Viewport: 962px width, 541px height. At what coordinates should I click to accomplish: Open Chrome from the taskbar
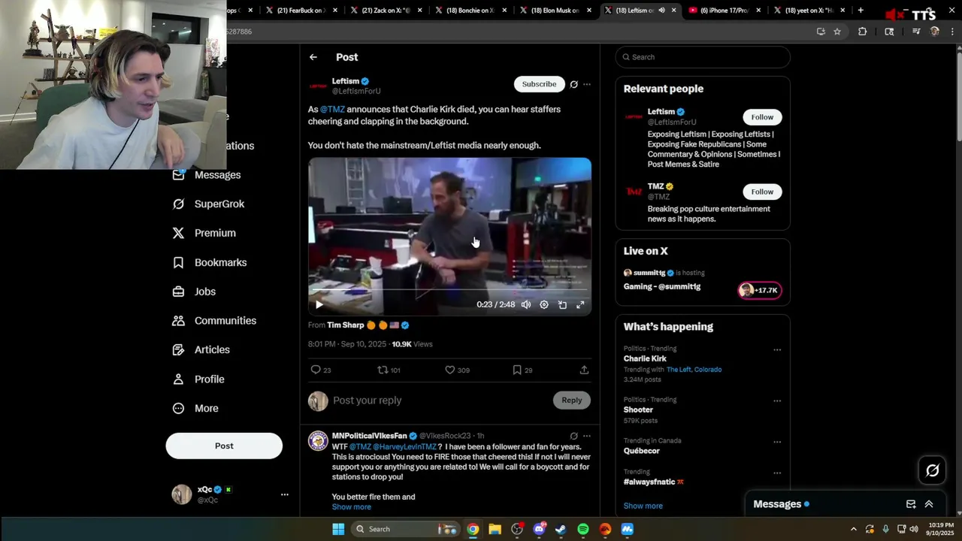[473, 529]
